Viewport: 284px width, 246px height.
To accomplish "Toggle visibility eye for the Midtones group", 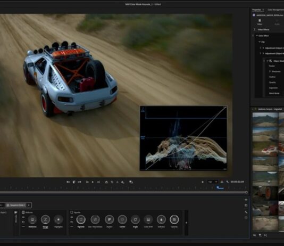I will coord(23,217).
